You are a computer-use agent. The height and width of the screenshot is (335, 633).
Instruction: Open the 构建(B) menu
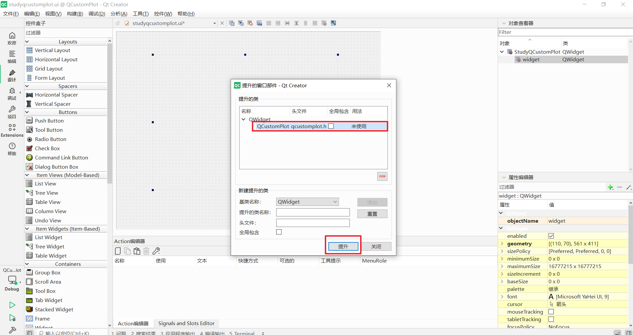pos(75,14)
